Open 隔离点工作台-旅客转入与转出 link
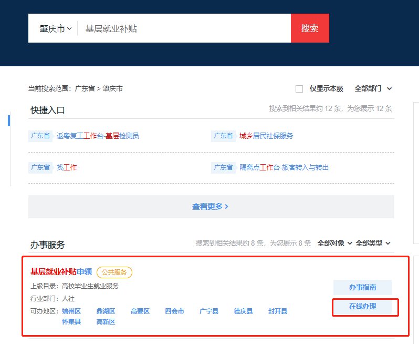 [x=284, y=167]
